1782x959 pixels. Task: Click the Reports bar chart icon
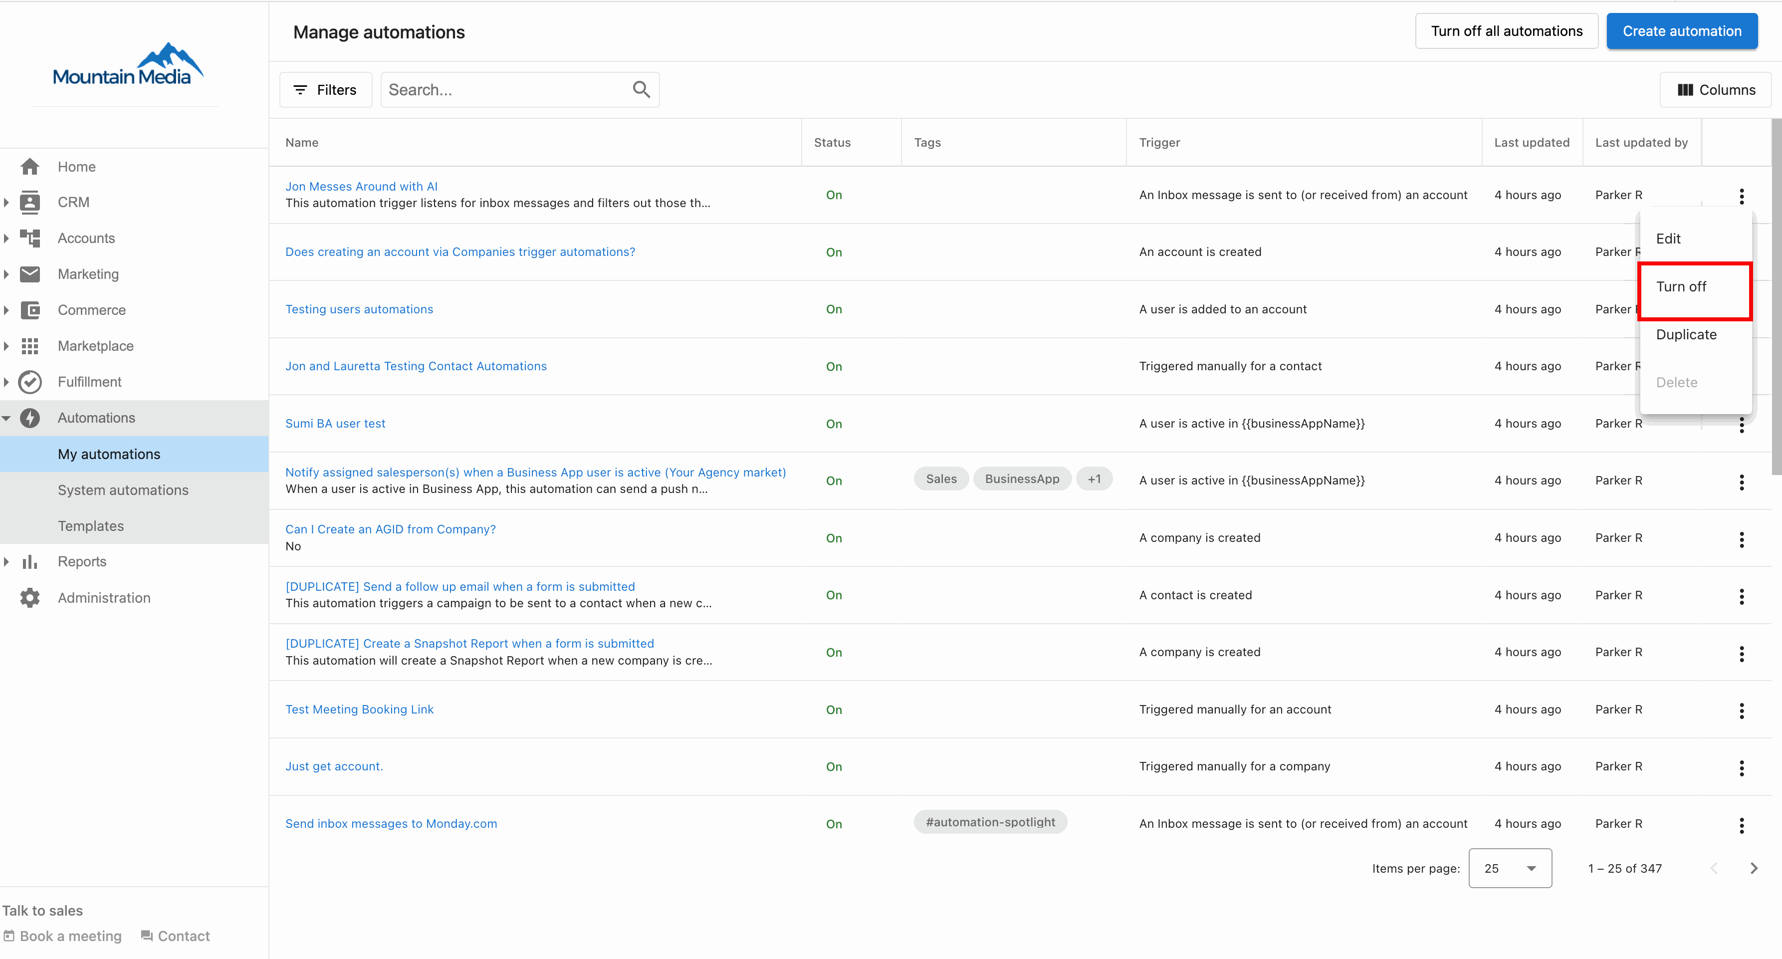tap(30, 562)
